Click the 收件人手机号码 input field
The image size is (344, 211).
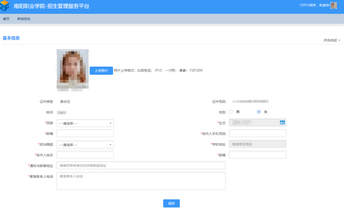(x=257, y=134)
